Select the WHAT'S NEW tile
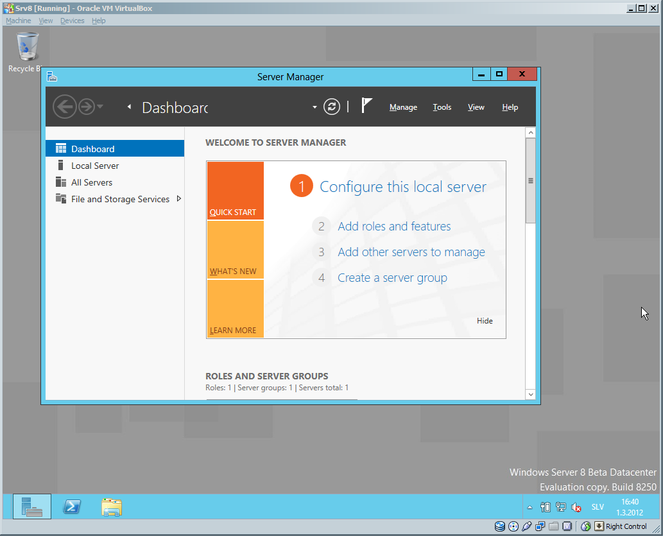The width and height of the screenshot is (663, 536). click(x=236, y=250)
